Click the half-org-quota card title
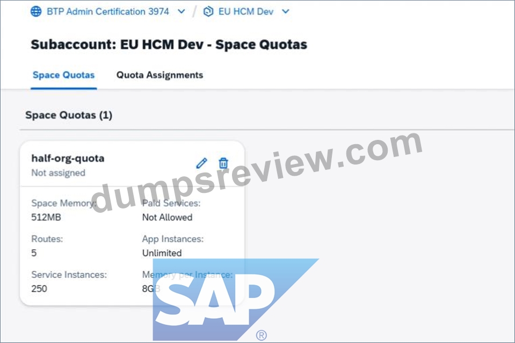The image size is (515, 343). 68,159
